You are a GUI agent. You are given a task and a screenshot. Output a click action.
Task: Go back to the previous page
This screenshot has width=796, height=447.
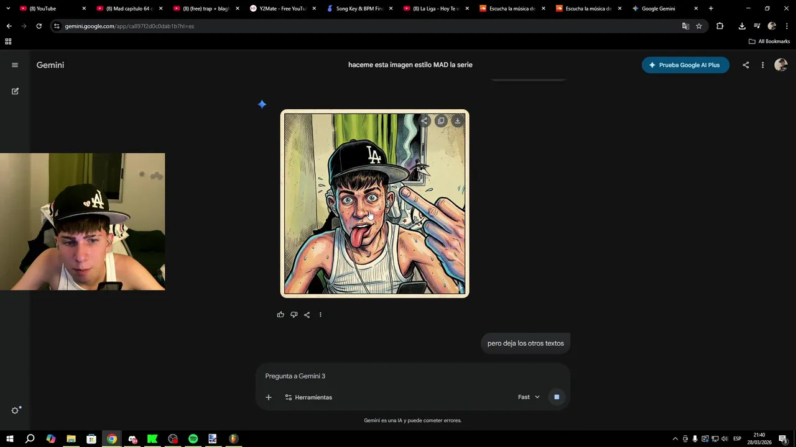coord(9,26)
